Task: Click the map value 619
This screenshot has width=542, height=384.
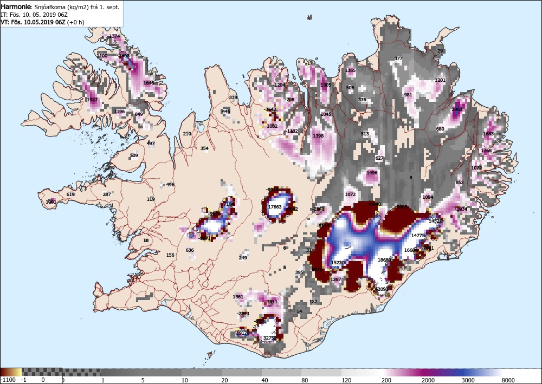Action: pos(70,194)
